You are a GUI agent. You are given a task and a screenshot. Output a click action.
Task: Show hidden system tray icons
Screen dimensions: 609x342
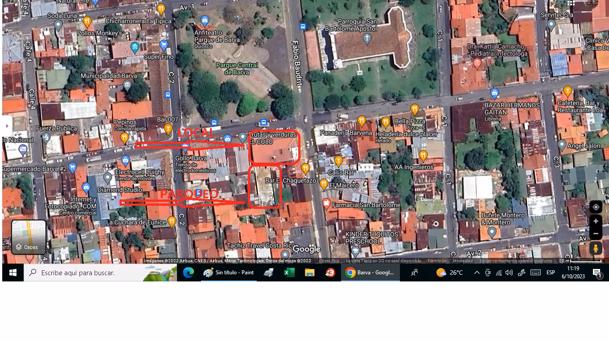click(477, 273)
